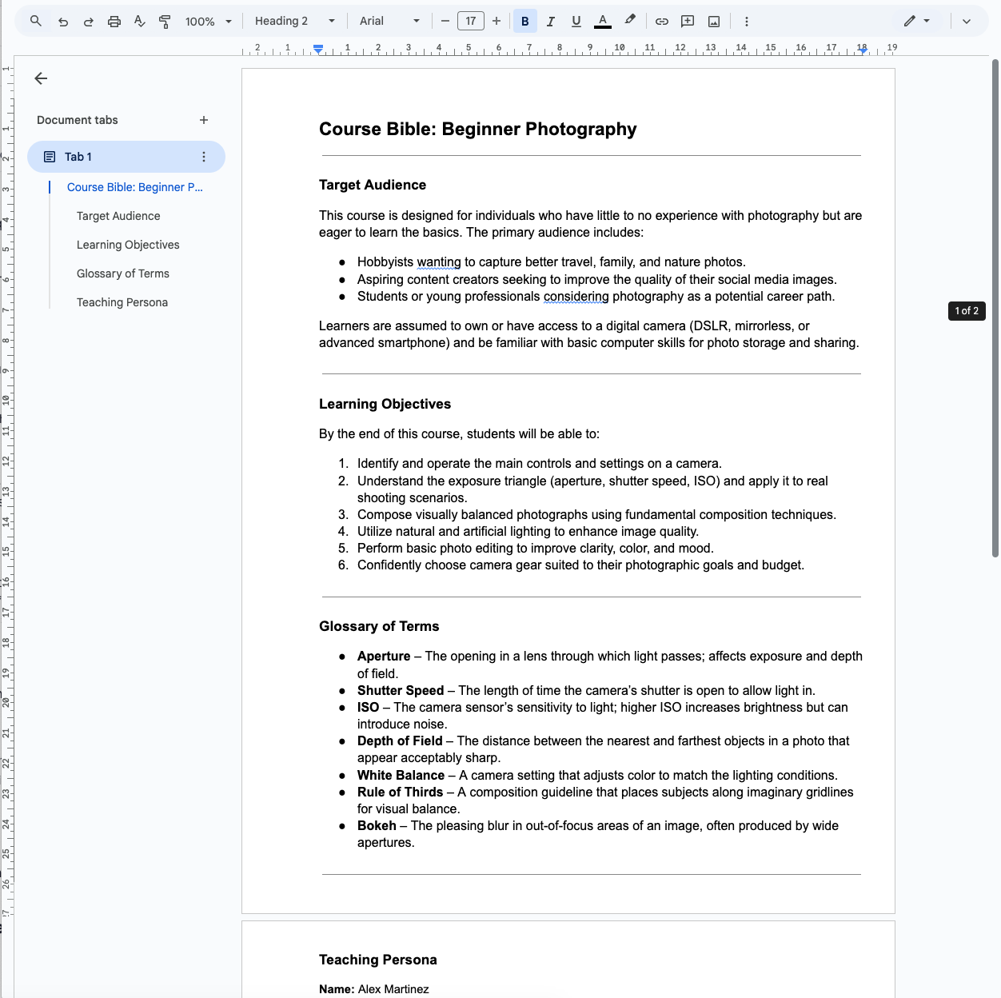Open the text color picker
The height and width of the screenshot is (998, 1001).
click(603, 22)
